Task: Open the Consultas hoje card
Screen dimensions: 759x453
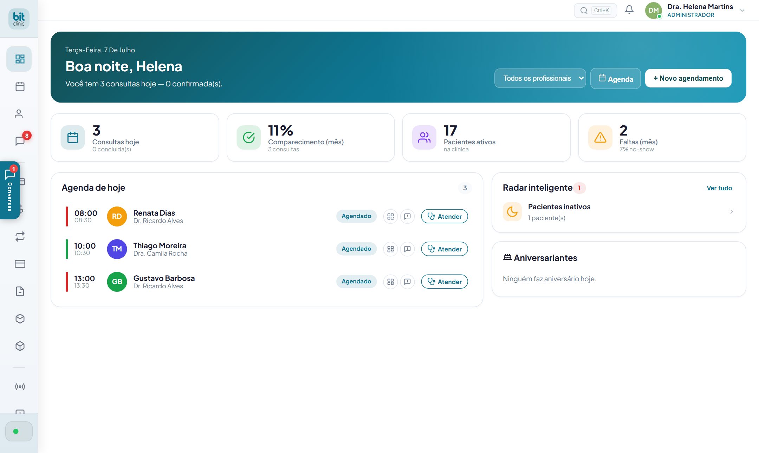Action: point(135,137)
